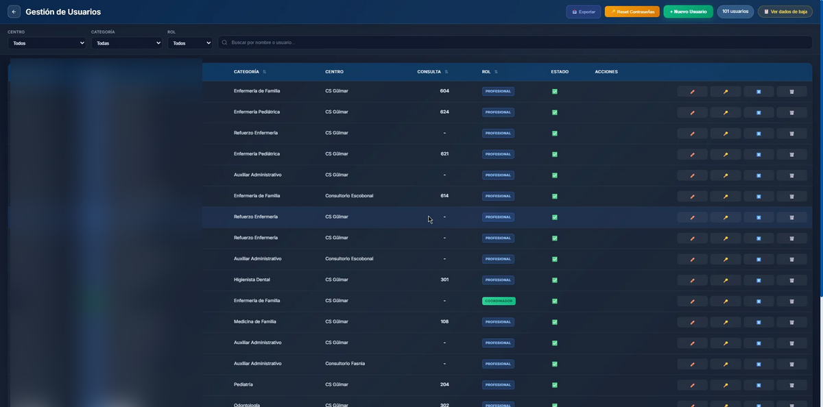Image resolution: width=823 pixels, height=407 pixels.
Task: Delete the Higienista Dental user
Action: click(x=791, y=280)
